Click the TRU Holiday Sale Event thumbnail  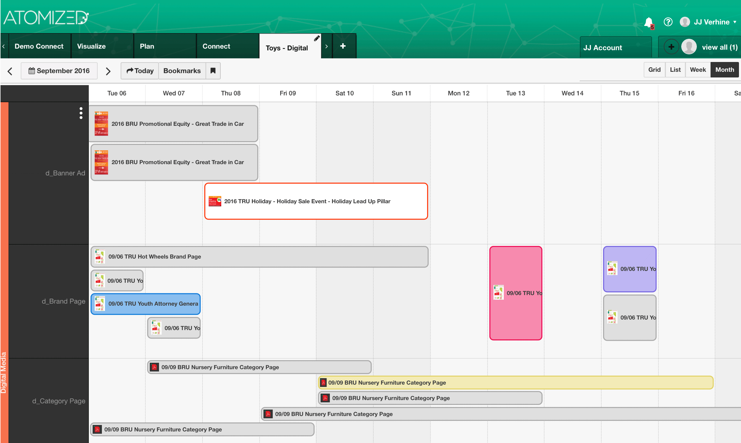[x=215, y=201]
